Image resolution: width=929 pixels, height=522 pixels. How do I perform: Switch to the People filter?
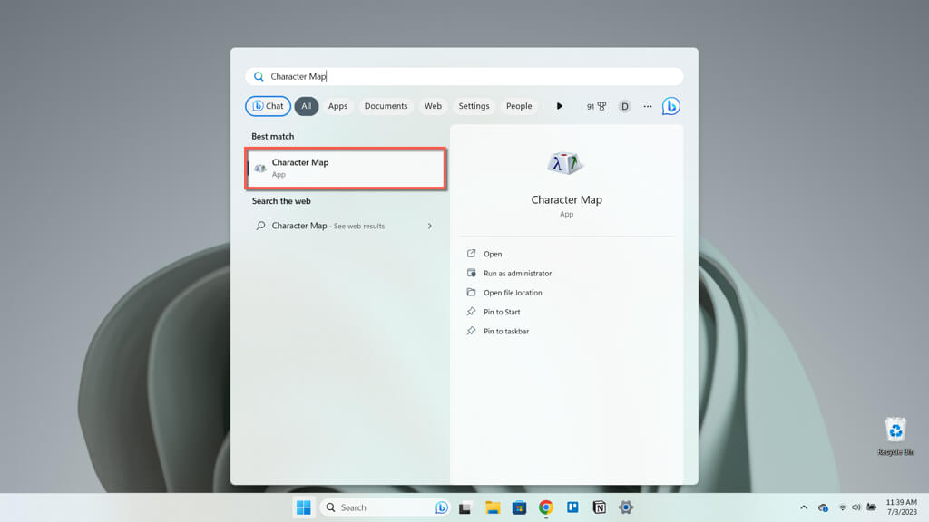519,106
